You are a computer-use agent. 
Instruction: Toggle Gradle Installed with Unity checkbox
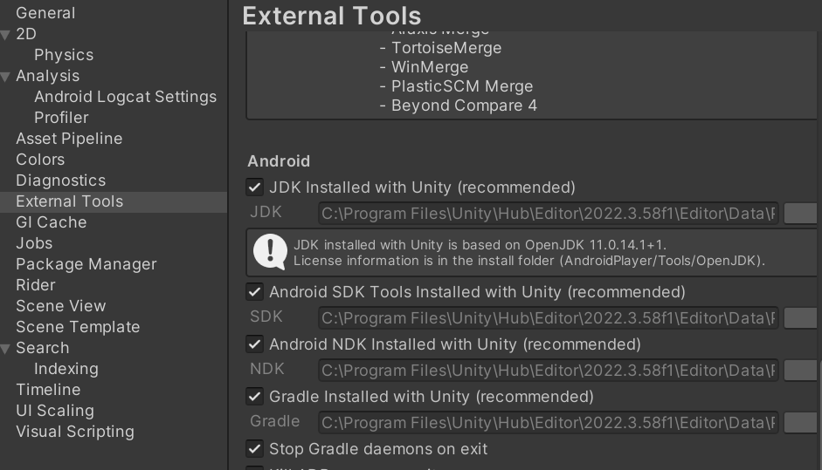point(255,397)
